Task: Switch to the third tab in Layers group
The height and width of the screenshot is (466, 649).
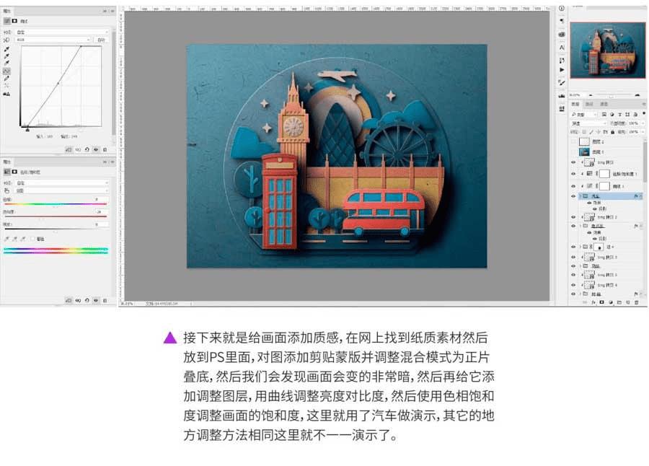Action: (604, 104)
